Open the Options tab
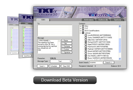 pyautogui.click(x=117, y=20)
